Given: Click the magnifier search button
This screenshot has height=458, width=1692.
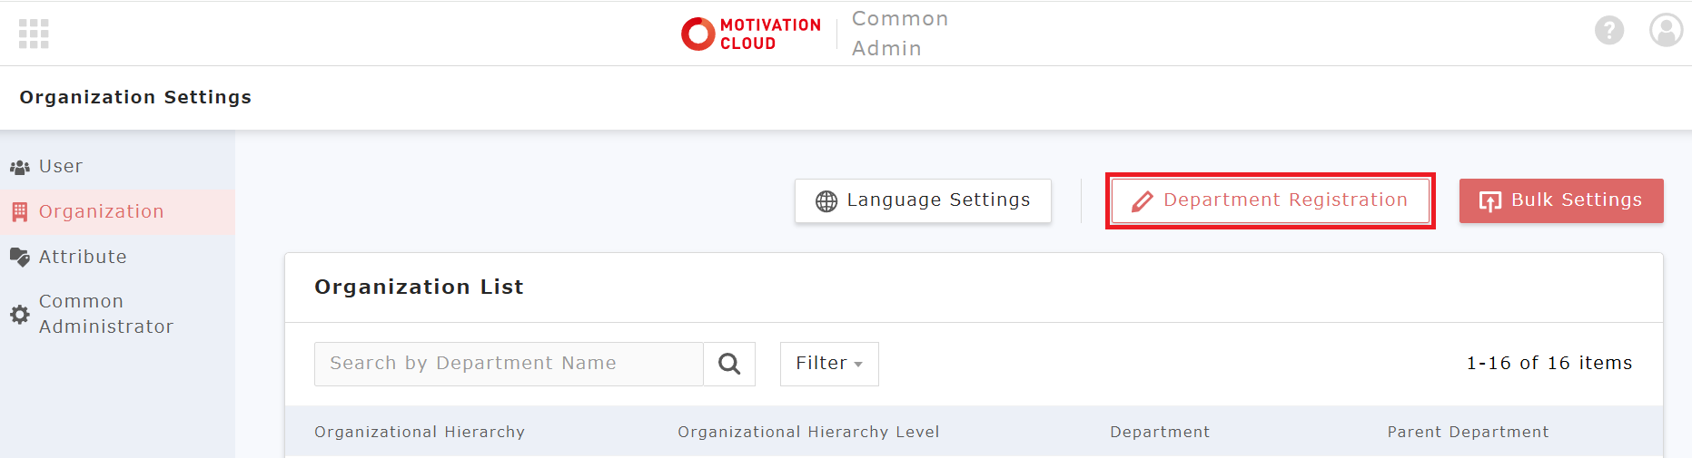Looking at the screenshot, I should point(729,364).
